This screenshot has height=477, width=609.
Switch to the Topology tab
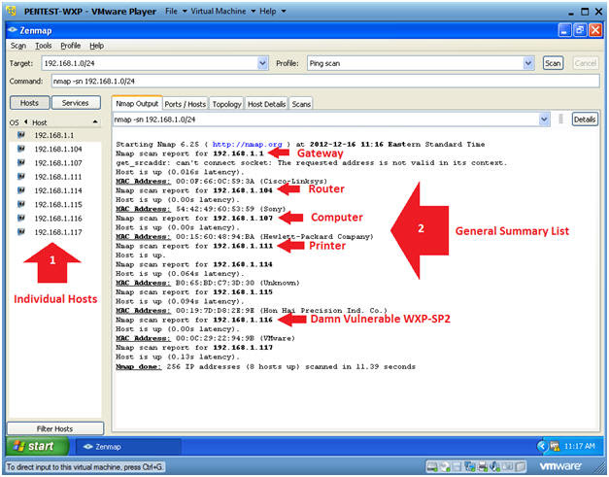pyautogui.click(x=227, y=104)
